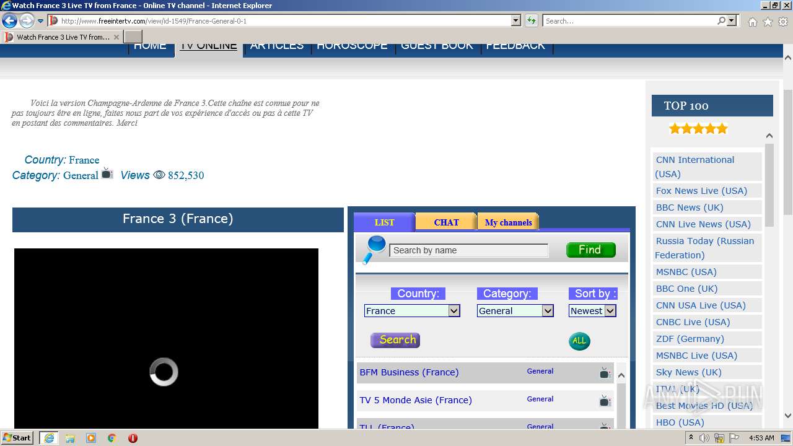Viewport: 793px width, 446px height.
Task: Open HOROSCOPE navigation item
Action: pos(352,46)
